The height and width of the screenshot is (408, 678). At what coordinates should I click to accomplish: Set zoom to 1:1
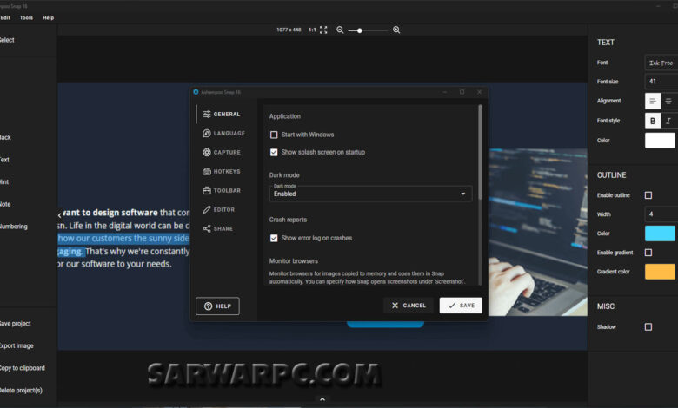tap(312, 30)
